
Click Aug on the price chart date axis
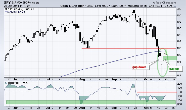pos(82,79)
